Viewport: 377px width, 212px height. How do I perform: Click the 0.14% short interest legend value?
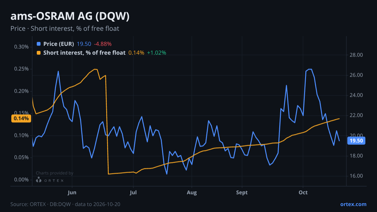coord(136,53)
